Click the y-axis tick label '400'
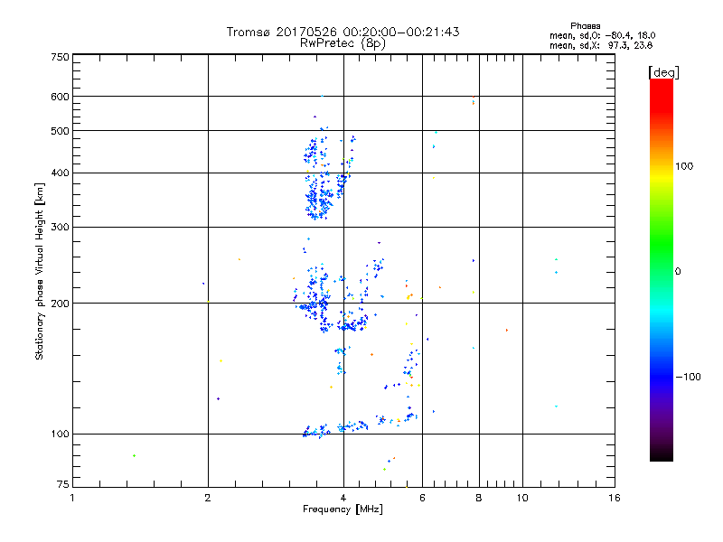The image size is (723, 542). click(x=60, y=173)
